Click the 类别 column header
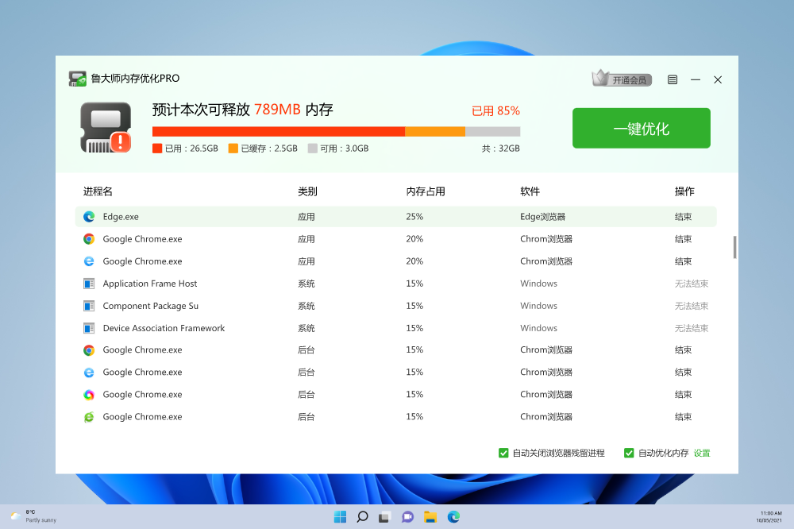Image resolution: width=794 pixels, height=529 pixels. click(307, 191)
